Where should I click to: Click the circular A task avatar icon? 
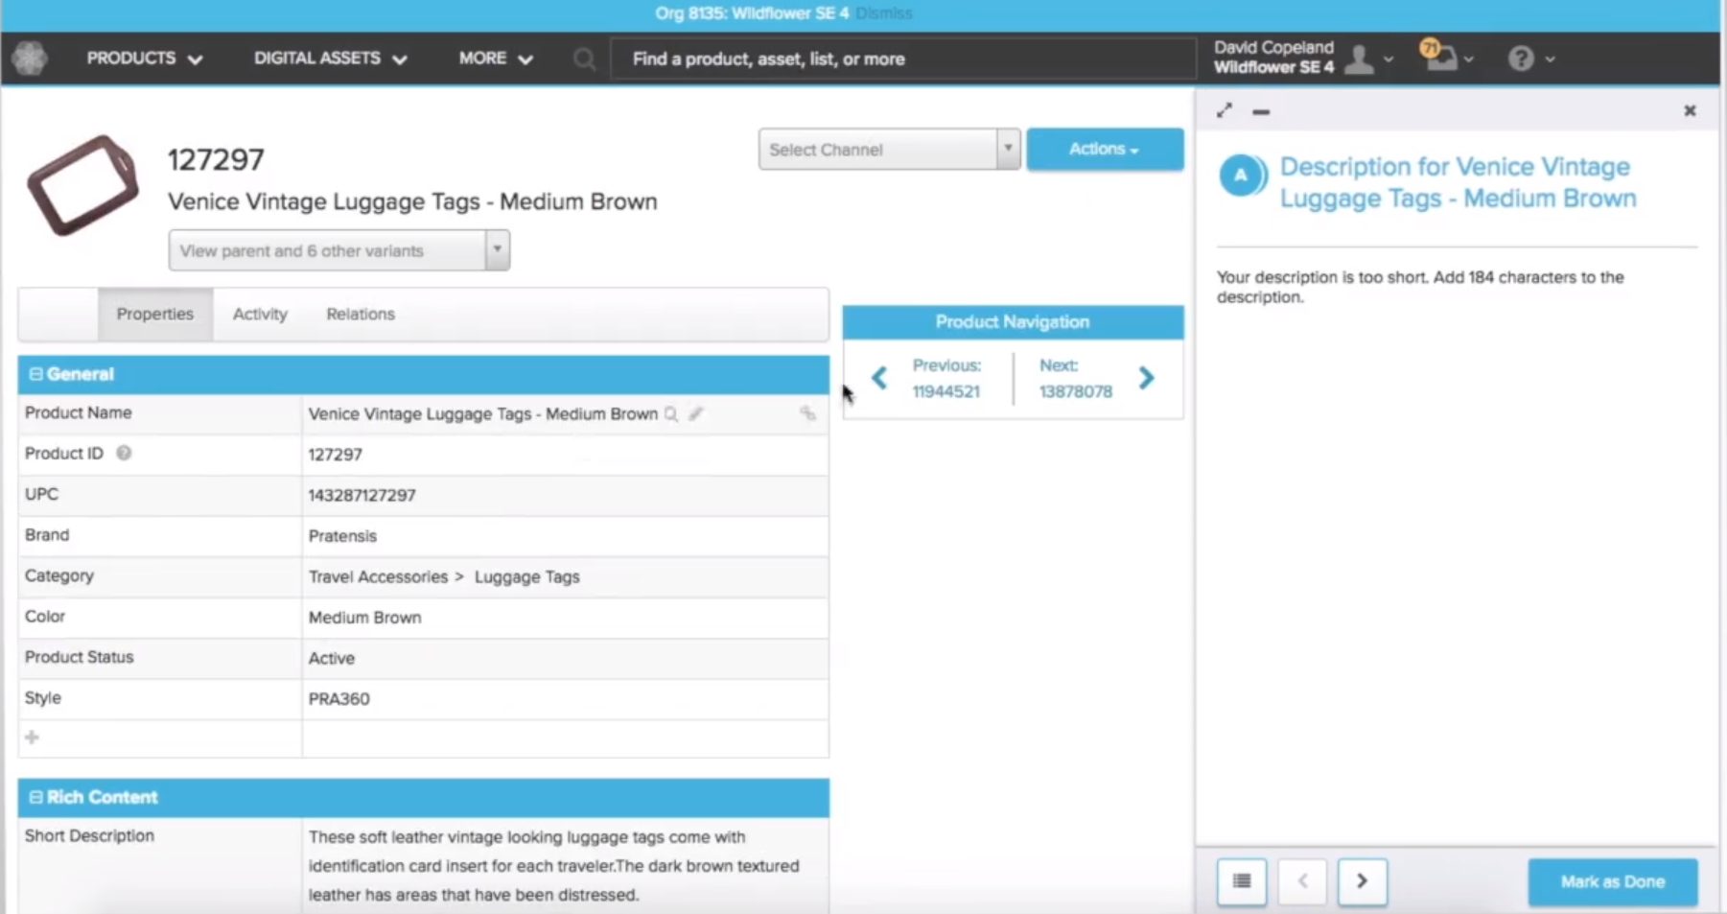(1243, 176)
